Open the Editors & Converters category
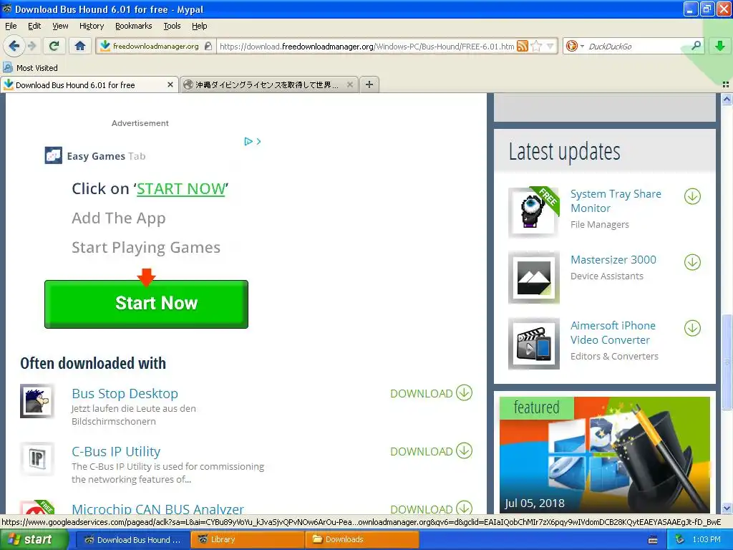This screenshot has width=733, height=550. coord(614,357)
